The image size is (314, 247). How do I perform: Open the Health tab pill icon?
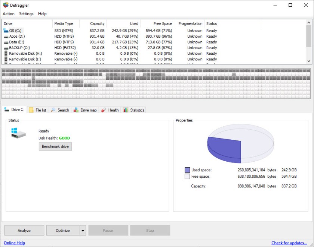click(104, 110)
